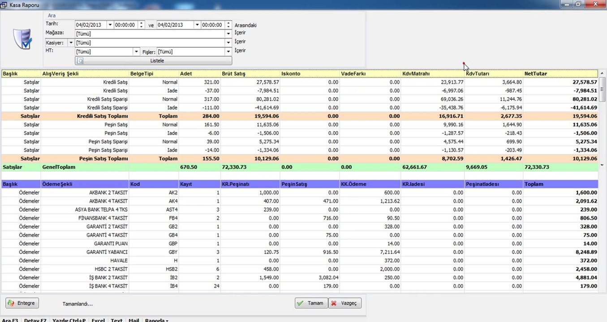607x322 pixels.
Task: Click the Toplam column header in payments table
Action: click(560, 184)
